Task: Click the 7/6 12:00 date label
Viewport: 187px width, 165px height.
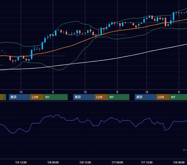Action: click(85, 162)
